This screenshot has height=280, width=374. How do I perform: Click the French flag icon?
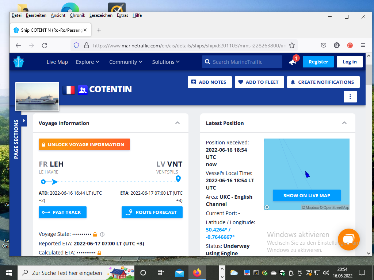[69, 90]
